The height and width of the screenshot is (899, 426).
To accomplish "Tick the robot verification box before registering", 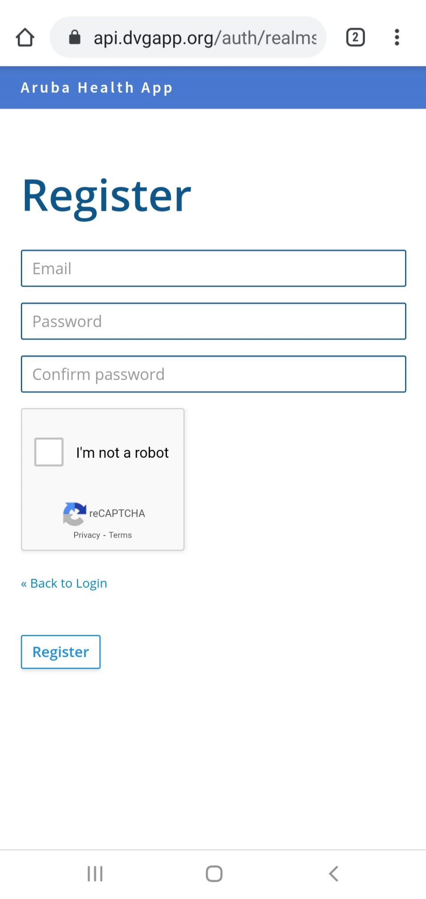I will 48,451.
